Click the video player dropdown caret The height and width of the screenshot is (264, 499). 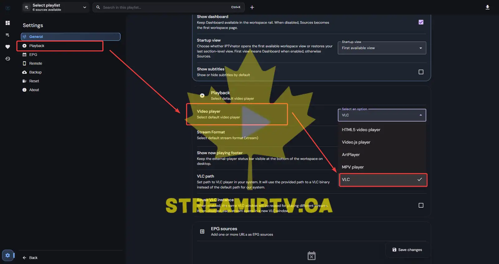tap(421, 115)
